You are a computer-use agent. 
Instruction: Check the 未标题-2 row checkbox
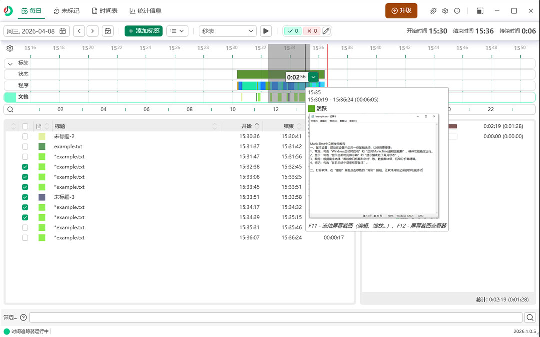click(x=25, y=136)
